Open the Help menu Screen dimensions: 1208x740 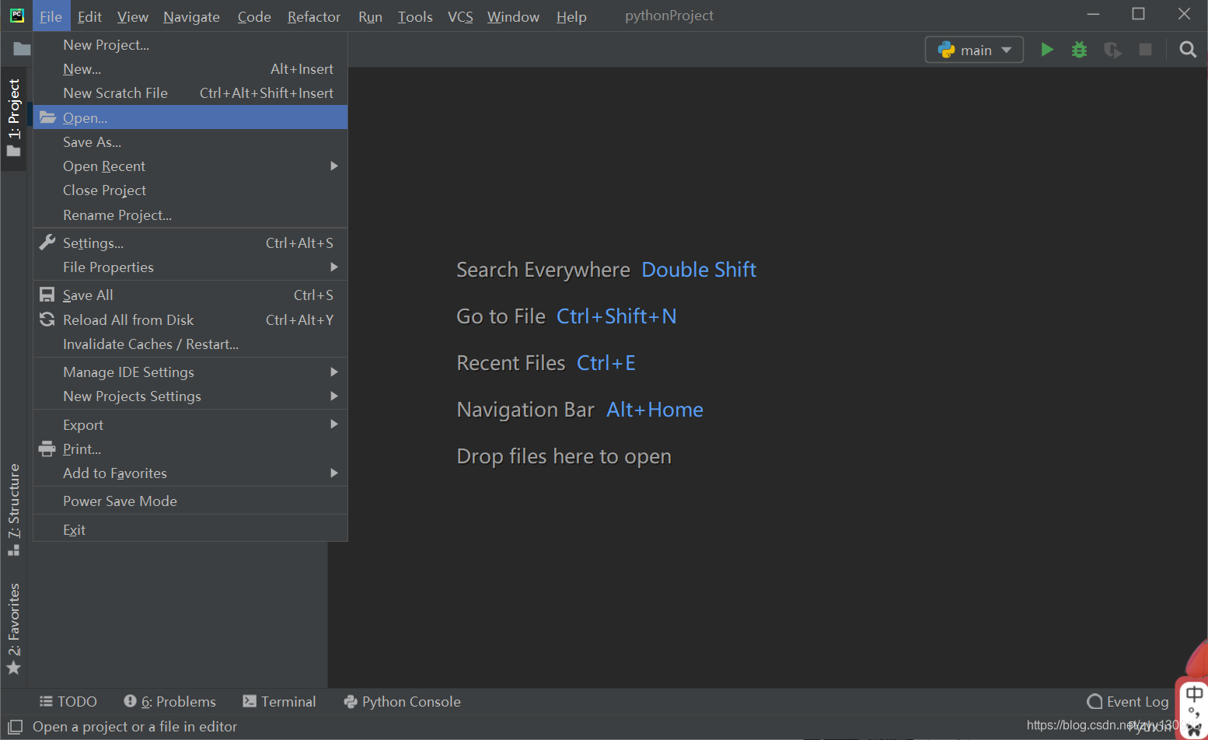point(571,16)
